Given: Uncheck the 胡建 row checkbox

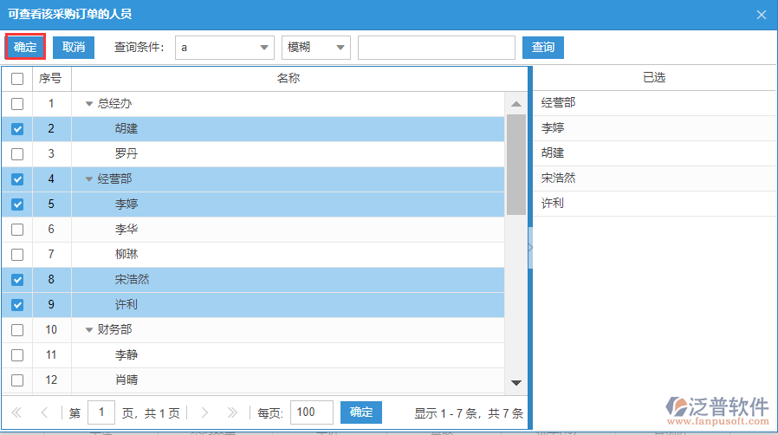Looking at the screenshot, I should point(17,129).
